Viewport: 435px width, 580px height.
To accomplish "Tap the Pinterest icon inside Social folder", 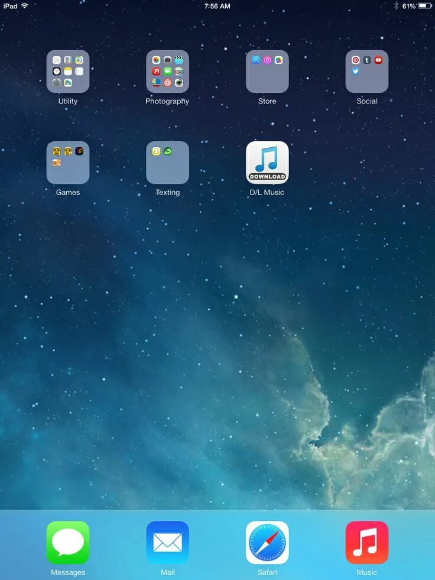I will pyautogui.click(x=355, y=60).
